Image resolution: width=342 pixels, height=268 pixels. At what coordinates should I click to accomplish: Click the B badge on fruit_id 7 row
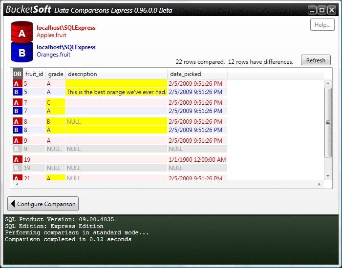18,111
